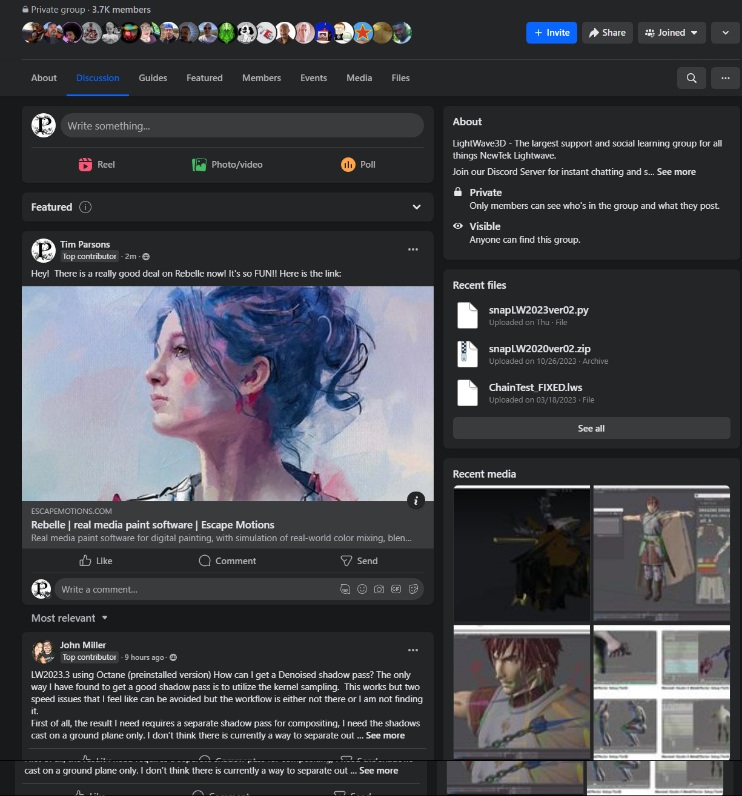742x796 pixels.
Task: Click Tim Parsons' post avatar
Action: 44,251
